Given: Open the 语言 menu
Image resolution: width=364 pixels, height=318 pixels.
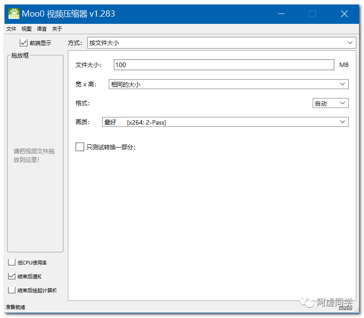Looking at the screenshot, I should point(42,29).
